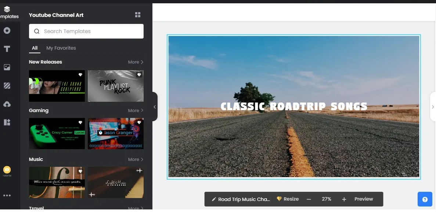Expand More for Gaming templates
The height and width of the screenshot is (212, 436).
[136, 111]
